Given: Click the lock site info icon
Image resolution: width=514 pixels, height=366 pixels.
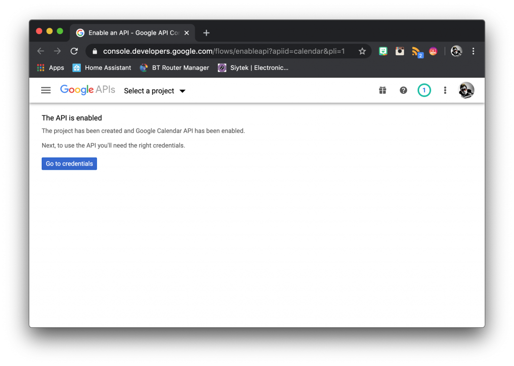Looking at the screenshot, I should pos(95,52).
